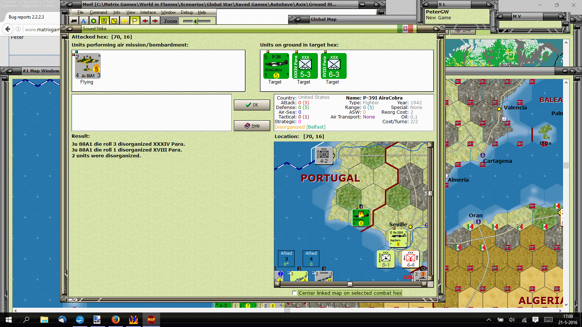Screen dimensions: 582x327
Task: Click the volume icon in system tray
Action: pos(512,320)
